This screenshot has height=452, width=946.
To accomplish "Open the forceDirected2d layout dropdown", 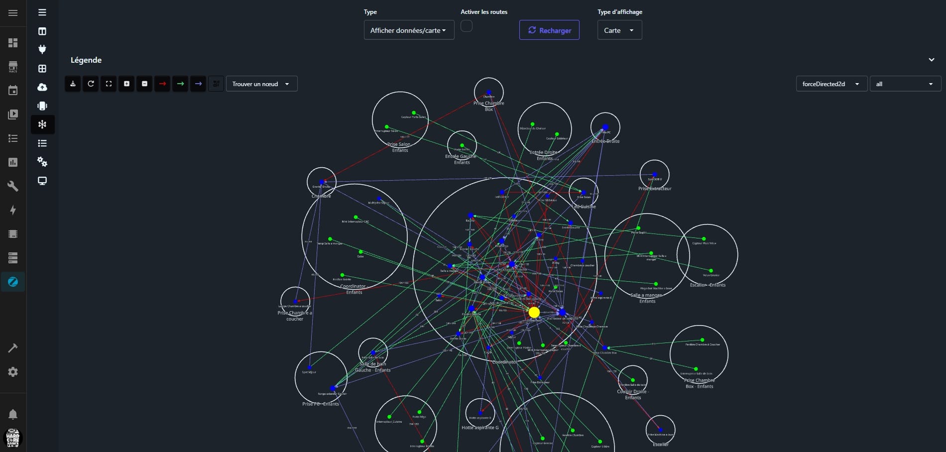I will (x=831, y=84).
